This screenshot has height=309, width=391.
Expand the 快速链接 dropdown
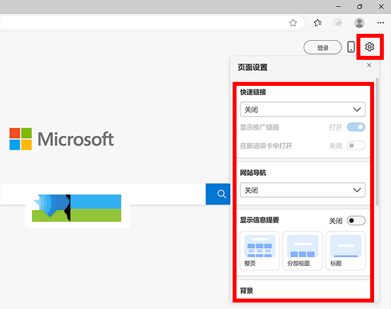[x=302, y=109]
